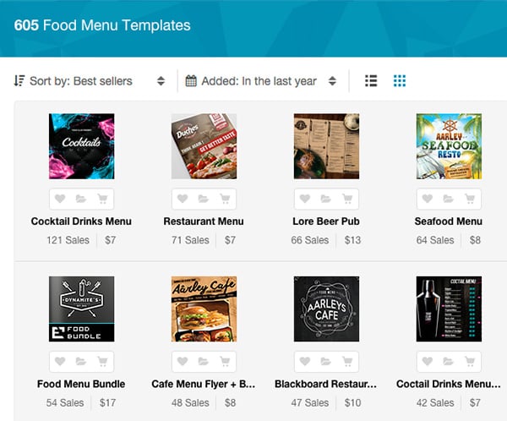Add Seafood Menu to cart
Viewport: 507px width, 421px height.
tap(470, 199)
